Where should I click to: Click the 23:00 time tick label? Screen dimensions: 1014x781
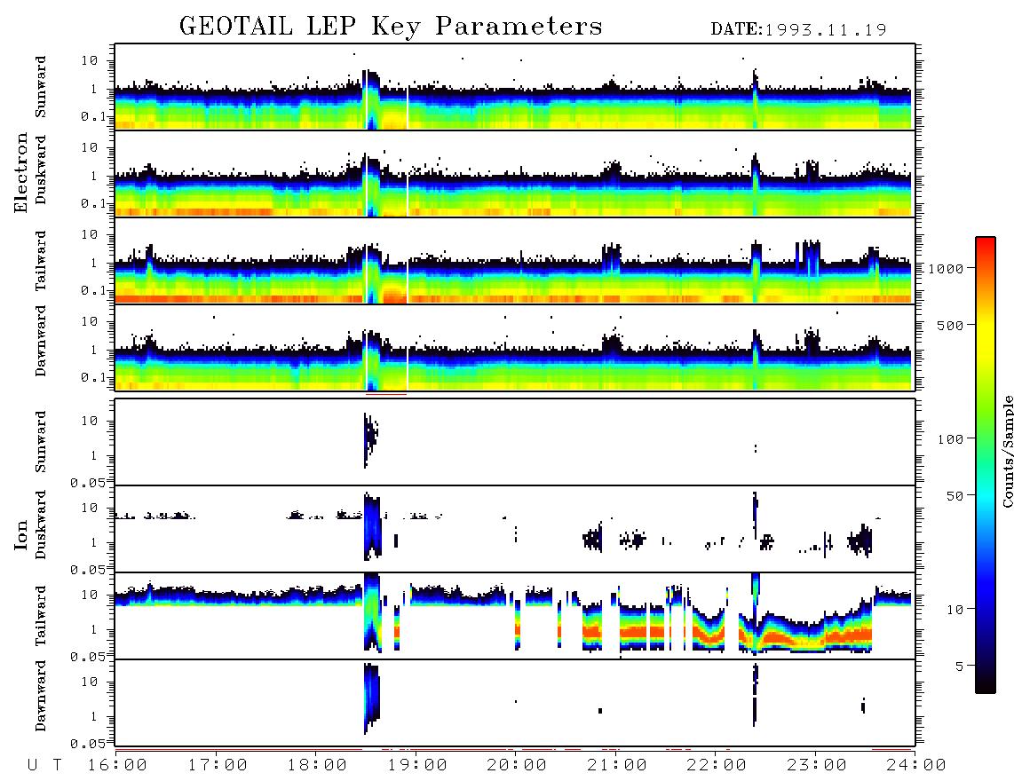(x=817, y=765)
